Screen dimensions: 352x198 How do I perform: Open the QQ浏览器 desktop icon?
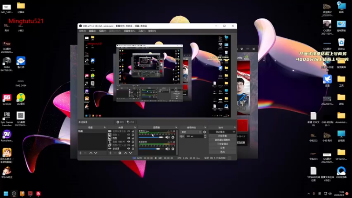(x=341, y=172)
